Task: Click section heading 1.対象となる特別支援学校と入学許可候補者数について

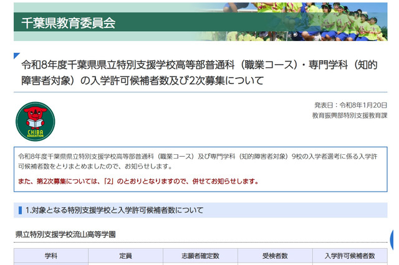Action: [x=114, y=210]
